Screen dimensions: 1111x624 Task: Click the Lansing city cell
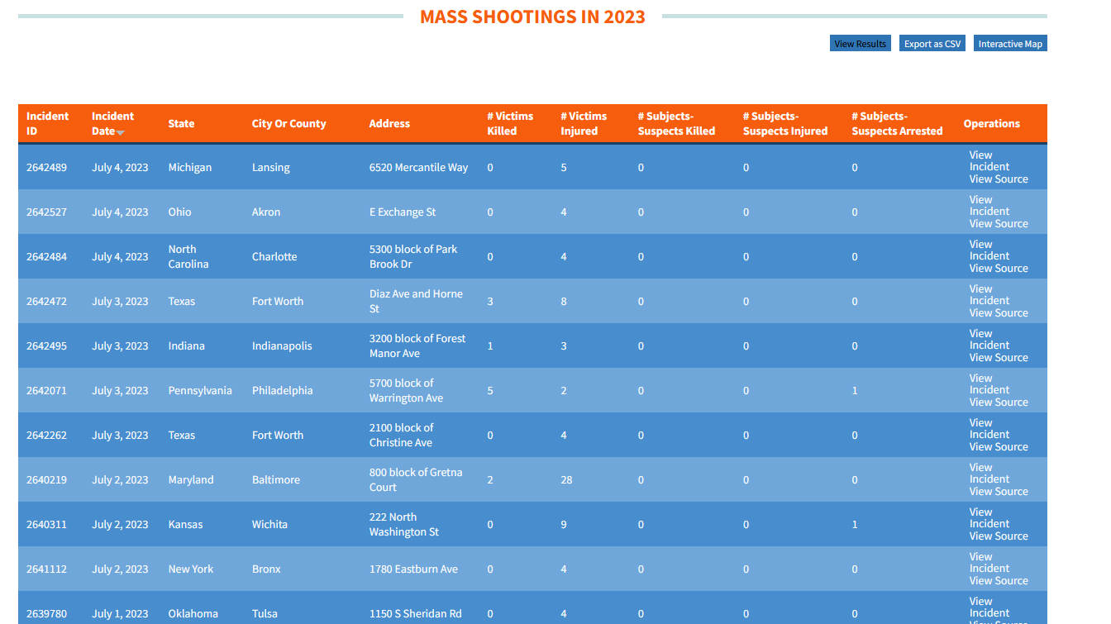pyautogui.click(x=271, y=168)
